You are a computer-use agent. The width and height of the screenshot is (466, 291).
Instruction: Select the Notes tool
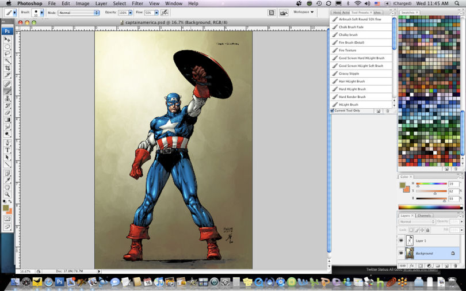point(7,173)
